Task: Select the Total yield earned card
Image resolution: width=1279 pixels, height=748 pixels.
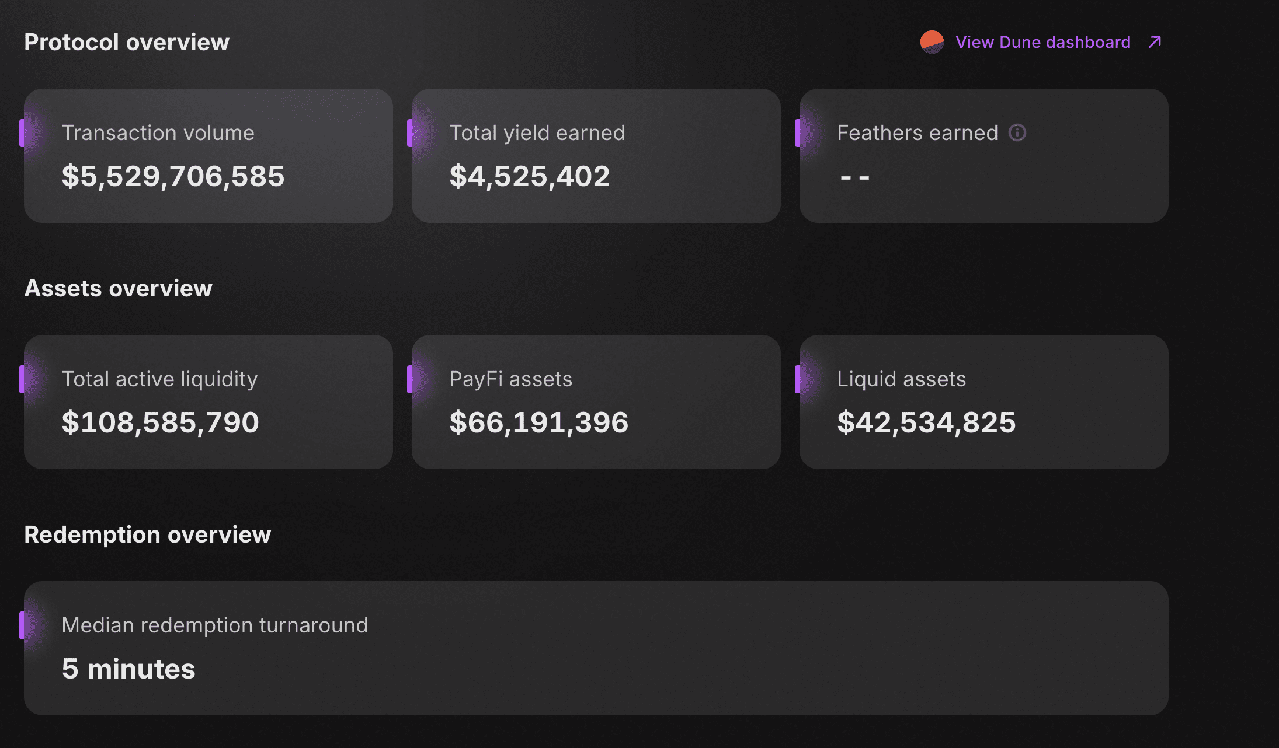Action: pyautogui.click(x=596, y=155)
